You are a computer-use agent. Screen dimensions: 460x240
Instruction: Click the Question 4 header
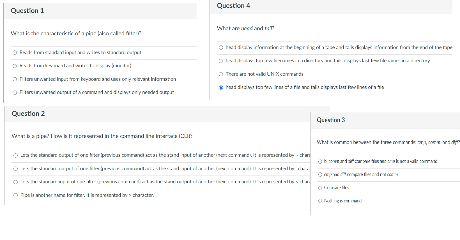(x=233, y=6)
